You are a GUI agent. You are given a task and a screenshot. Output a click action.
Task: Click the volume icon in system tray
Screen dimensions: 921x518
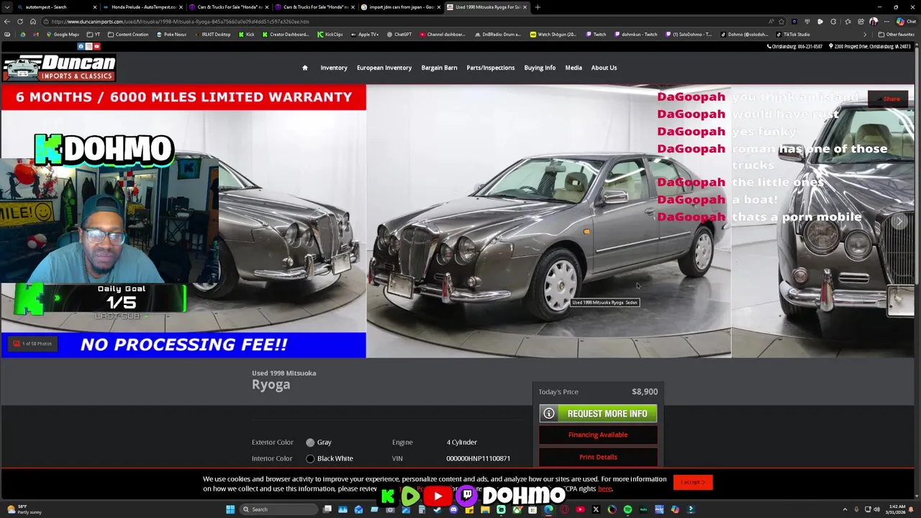tap(876, 509)
